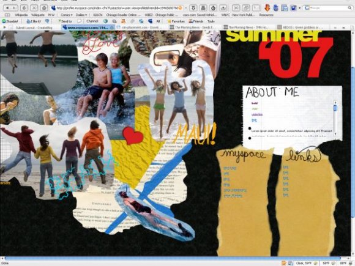
Task: Open the bookmarks book icon
Action: pyautogui.click(x=7, y=15)
